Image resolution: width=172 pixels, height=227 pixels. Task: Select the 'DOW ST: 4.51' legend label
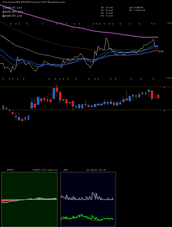click(13, 8)
